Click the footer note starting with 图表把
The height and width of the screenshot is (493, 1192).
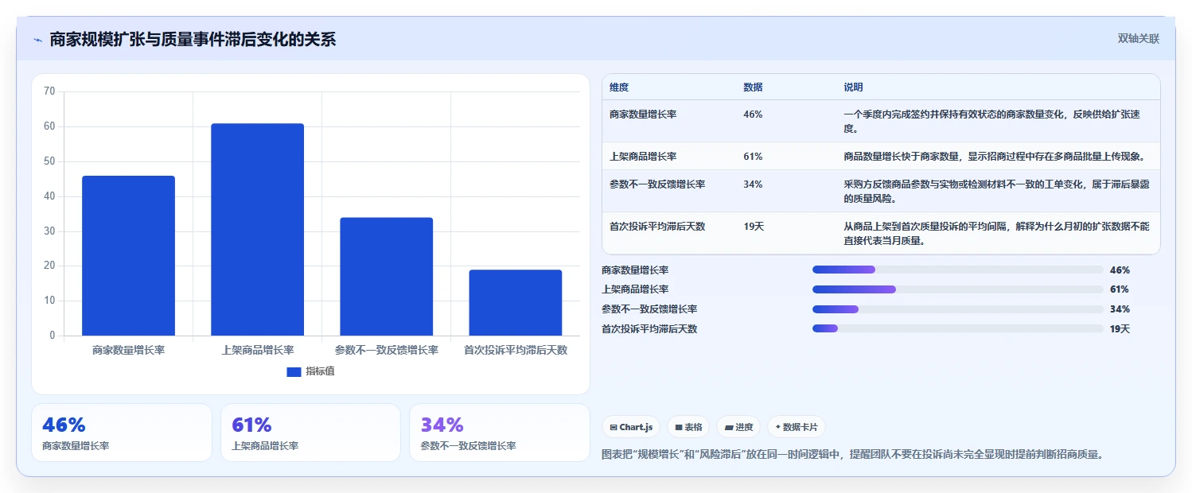pos(852,455)
